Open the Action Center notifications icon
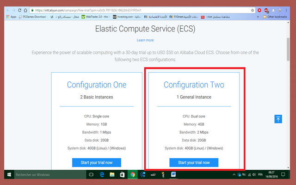The width and height of the screenshot is (296, 185). click(283, 175)
